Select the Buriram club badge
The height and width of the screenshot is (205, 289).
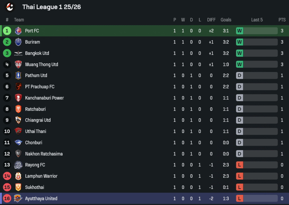point(18,42)
